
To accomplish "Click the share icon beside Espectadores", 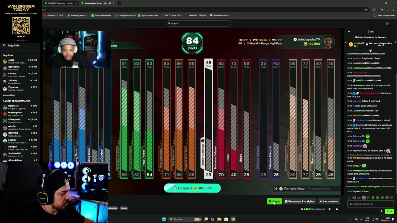I will [329, 209].
